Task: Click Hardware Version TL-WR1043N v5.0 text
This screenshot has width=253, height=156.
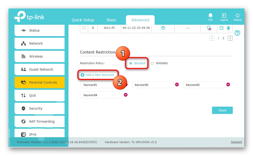Action: 131,142
